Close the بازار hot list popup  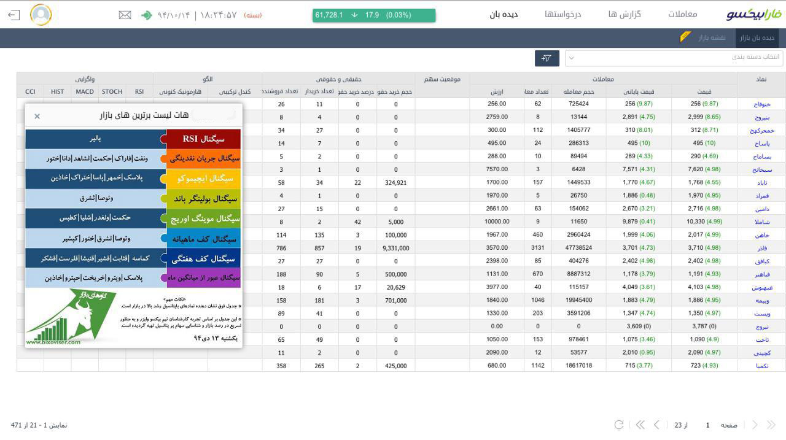37,116
